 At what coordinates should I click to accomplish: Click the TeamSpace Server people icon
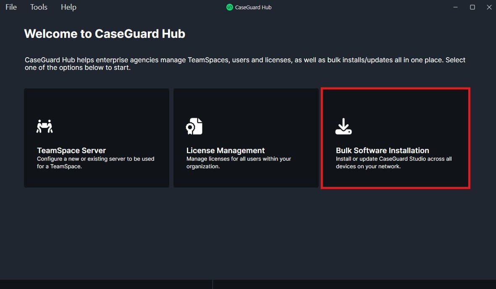click(x=45, y=126)
